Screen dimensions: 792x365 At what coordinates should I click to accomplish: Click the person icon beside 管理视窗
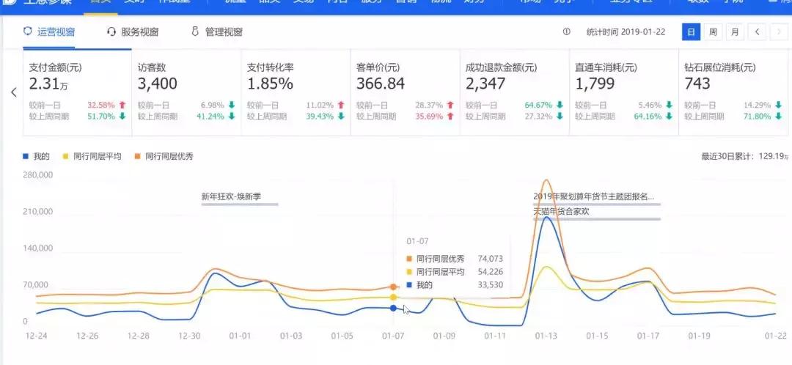coord(195,32)
